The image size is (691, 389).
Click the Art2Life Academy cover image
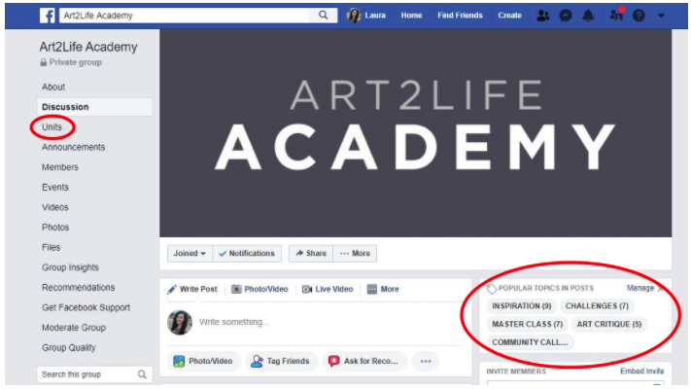point(415,133)
